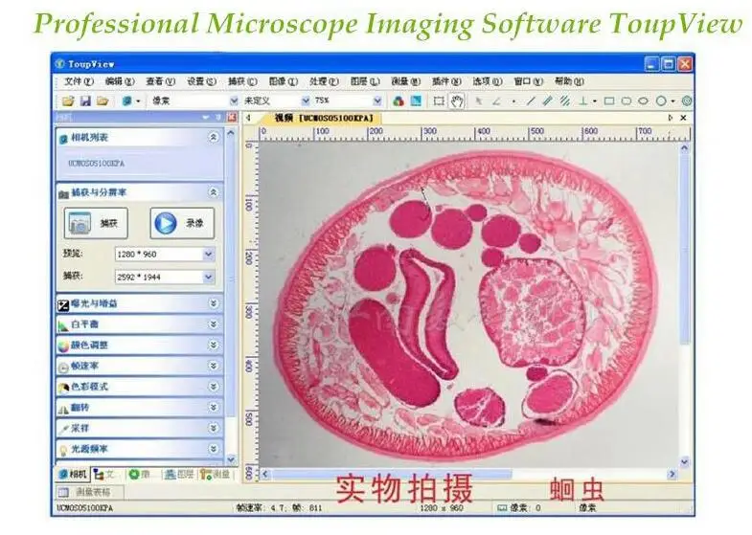Click the open image folder icon
752x535 pixels.
click(68, 101)
